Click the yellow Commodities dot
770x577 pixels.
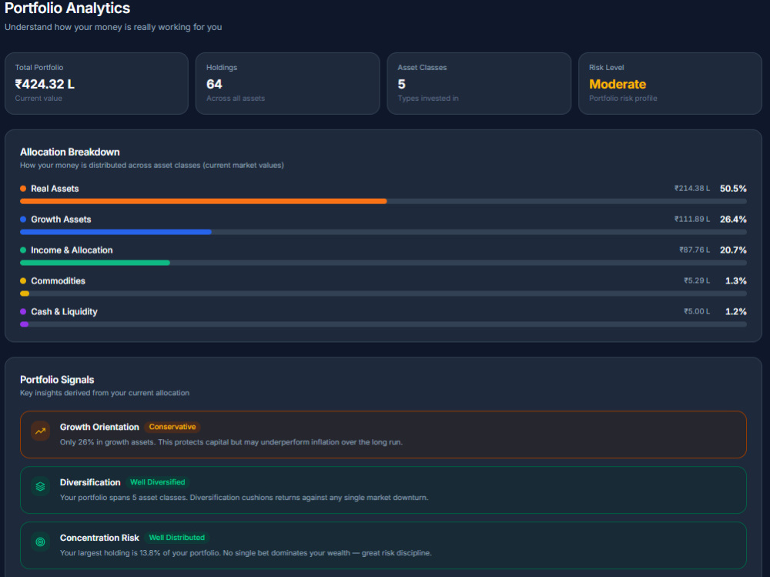coord(23,281)
